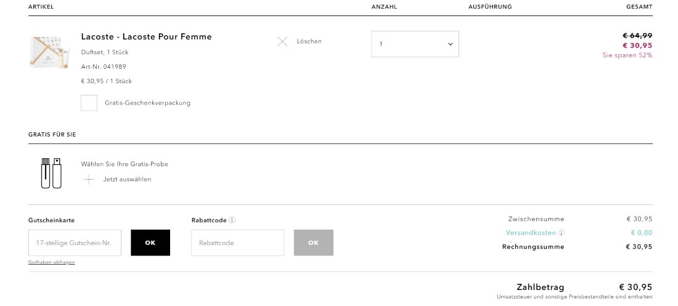Click the Gutscheinkarte heading
Screen dimensions: 678x306
tap(51, 220)
